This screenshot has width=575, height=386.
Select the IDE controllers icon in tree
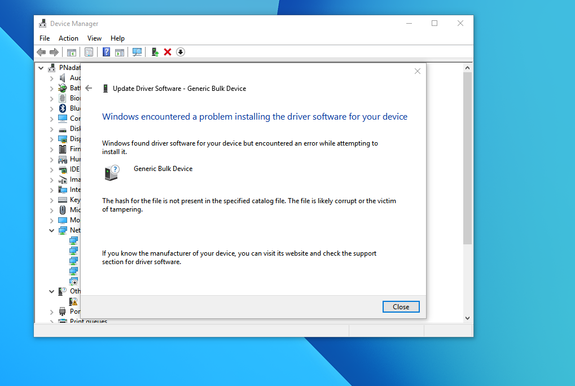coord(63,169)
